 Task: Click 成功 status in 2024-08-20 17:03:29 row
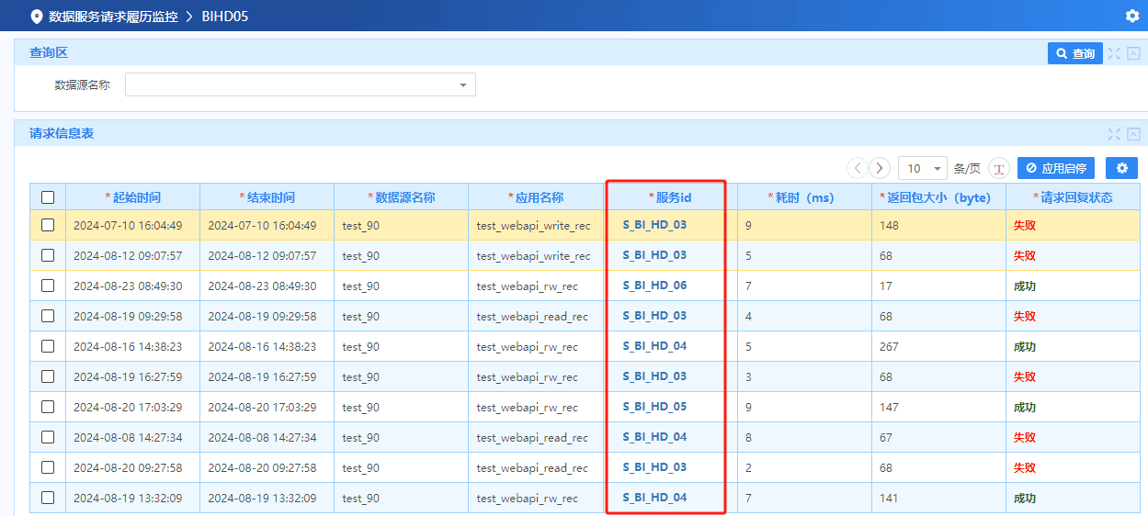(1025, 407)
